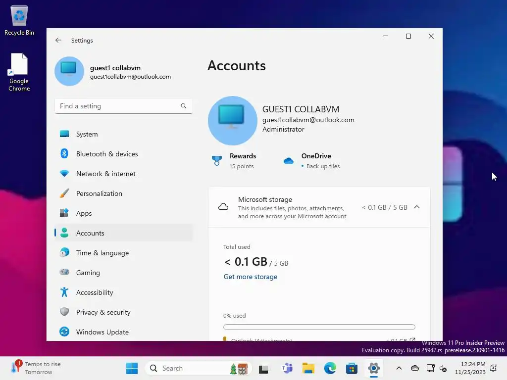The height and width of the screenshot is (380, 507).
Task: Click the Personalization paintbrush icon
Action: 64,193
